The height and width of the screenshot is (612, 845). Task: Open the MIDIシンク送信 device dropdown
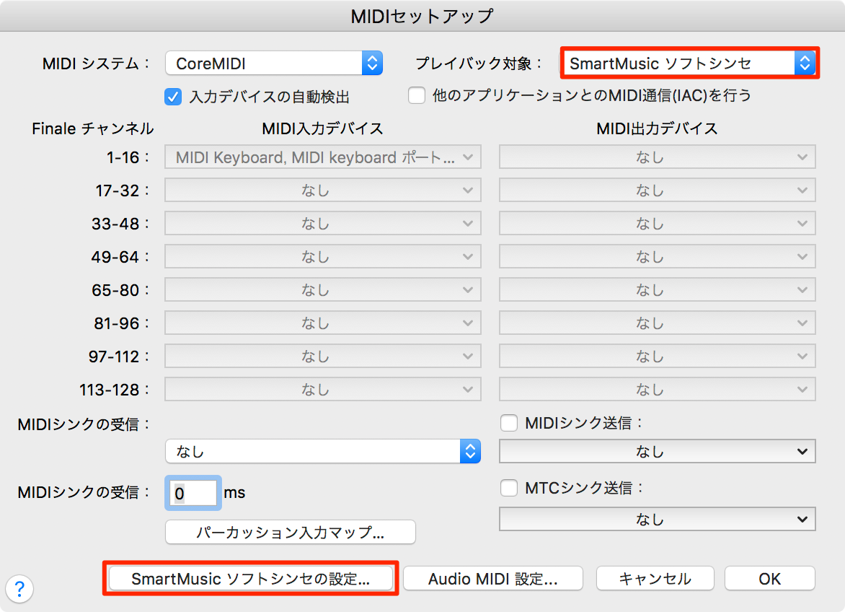(657, 451)
